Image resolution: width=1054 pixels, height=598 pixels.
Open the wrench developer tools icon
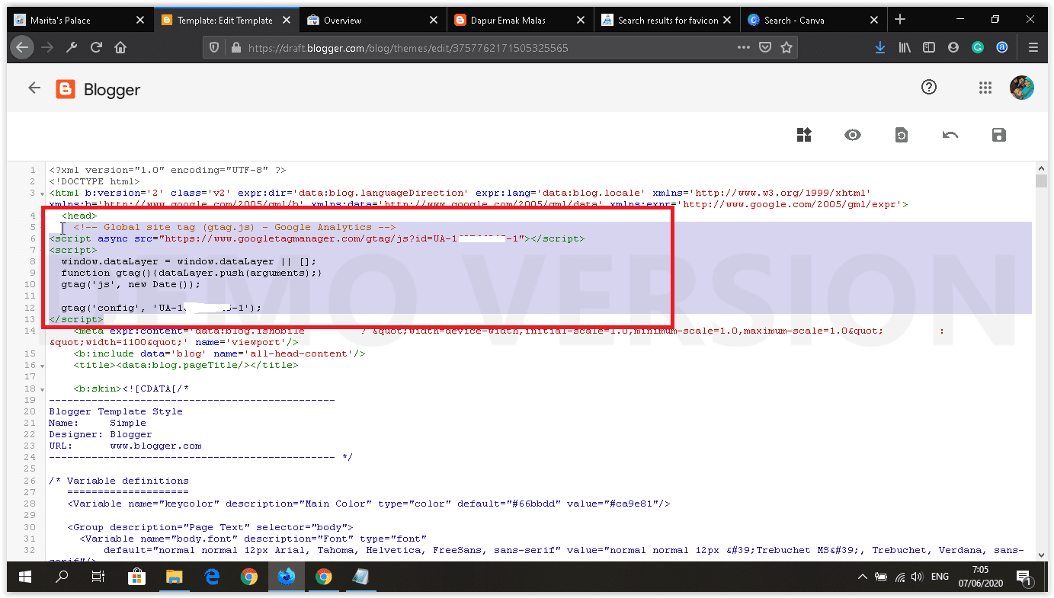[x=72, y=47]
